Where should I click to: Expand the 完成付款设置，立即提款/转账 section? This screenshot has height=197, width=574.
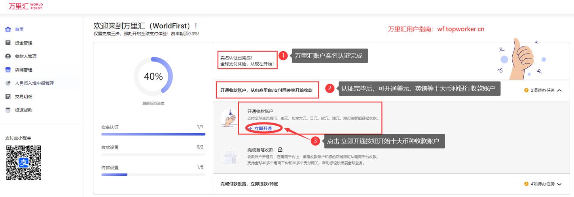(x=391, y=184)
